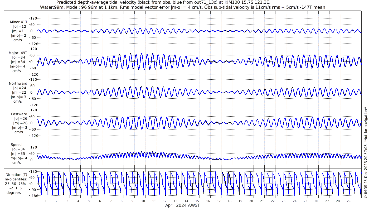Viewport: 369px width, 211px height.
Task: Click day 23 on the date axis
Action: (284, 201)
